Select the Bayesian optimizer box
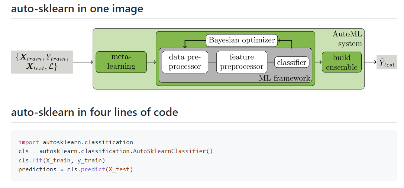 pos(242,40)
